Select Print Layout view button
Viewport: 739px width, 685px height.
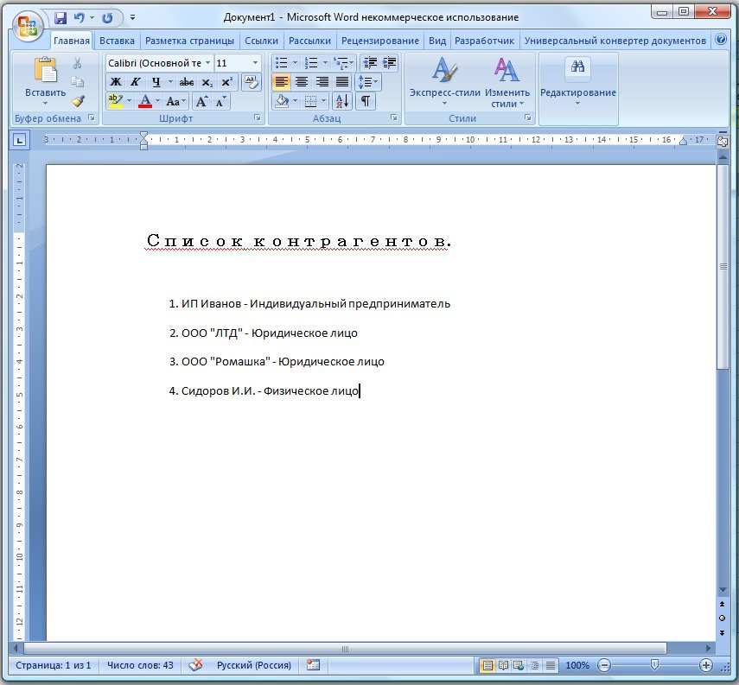487,665
